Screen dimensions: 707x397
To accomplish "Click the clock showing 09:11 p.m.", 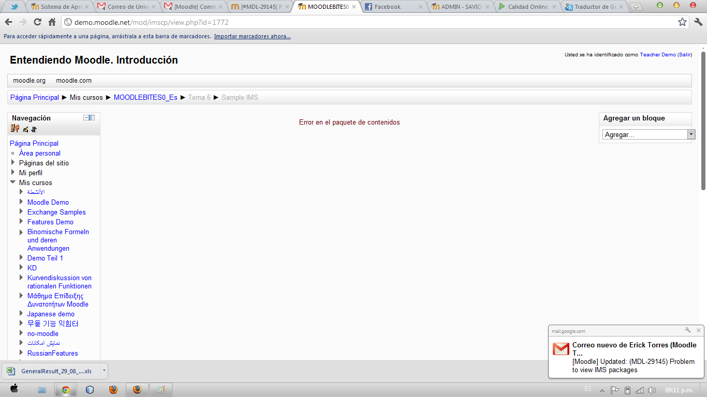I will 679,390.
